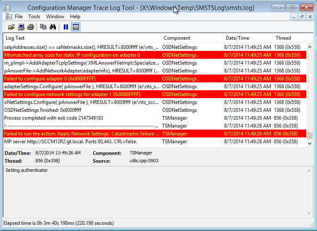The image size is (317, 231).
Task: Close the inner smsts.log document window
Action: [x=310, y=17]
